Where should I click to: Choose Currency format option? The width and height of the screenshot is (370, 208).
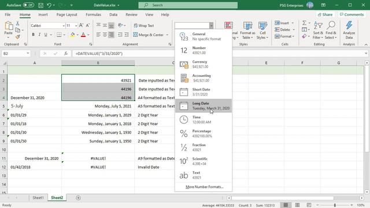tap(203, 64)
